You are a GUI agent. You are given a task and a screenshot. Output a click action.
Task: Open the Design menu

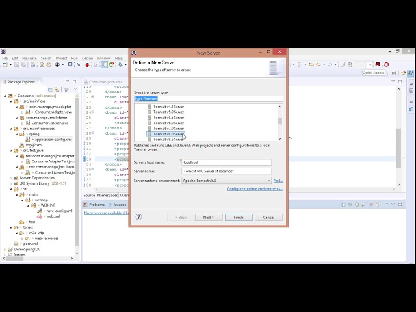tap(87, 58)
